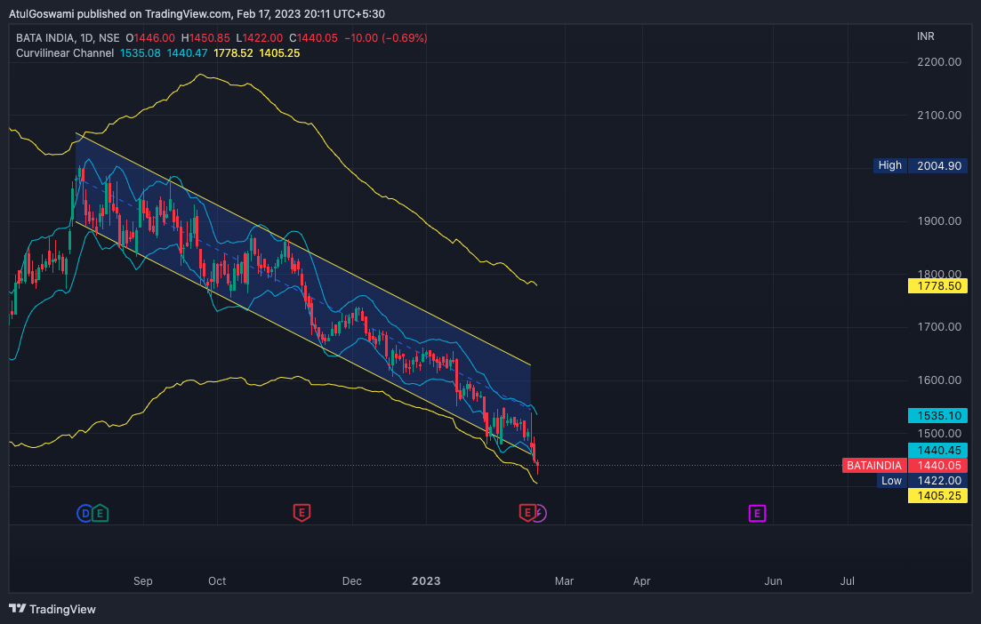981x624 pixels.
Task: Click the Sep label on the time axis
Action: click(142, 580)
